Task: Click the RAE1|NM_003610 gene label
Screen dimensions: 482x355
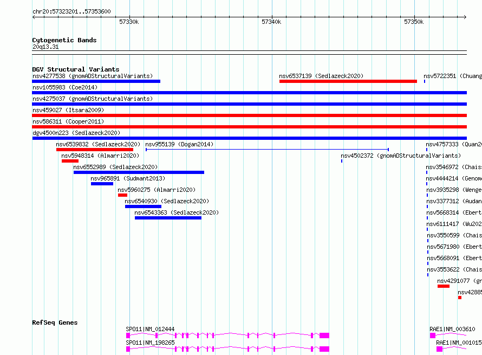Action: point(452,329)
